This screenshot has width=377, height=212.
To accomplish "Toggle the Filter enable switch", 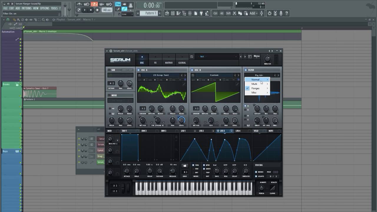I will pos(246,70).
